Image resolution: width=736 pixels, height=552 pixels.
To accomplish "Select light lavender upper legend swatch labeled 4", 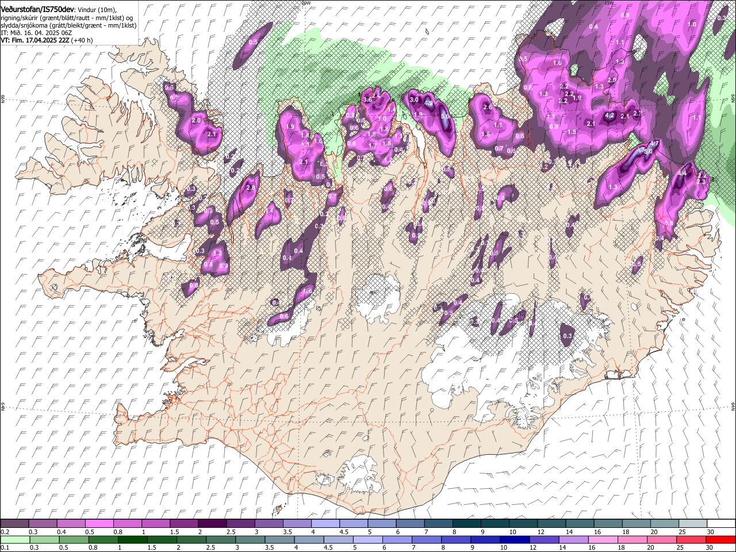I will pyautogui.click(x=325, y=523).
